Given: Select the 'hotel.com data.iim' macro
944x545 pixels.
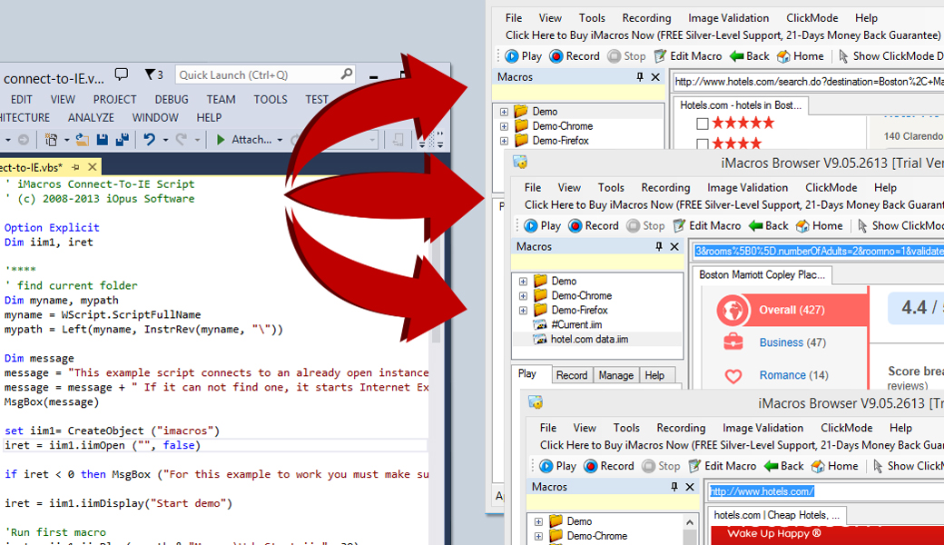Looking at the screenshot, I should [581, 339].
